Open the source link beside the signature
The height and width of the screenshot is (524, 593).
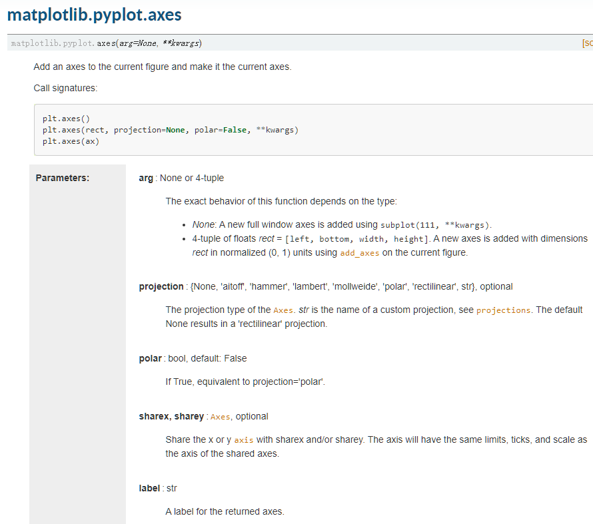(588, 43)
